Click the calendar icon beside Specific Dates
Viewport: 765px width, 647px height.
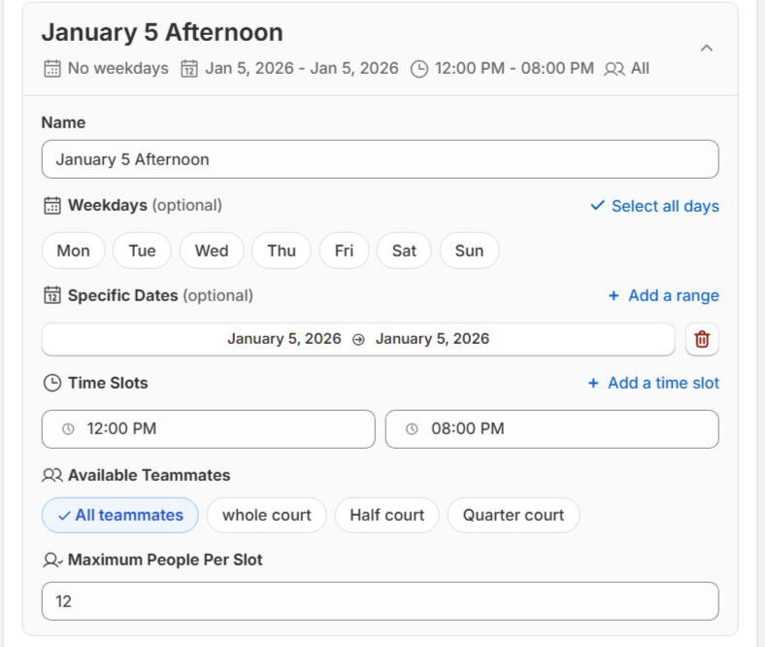click(x=52, y=295)
